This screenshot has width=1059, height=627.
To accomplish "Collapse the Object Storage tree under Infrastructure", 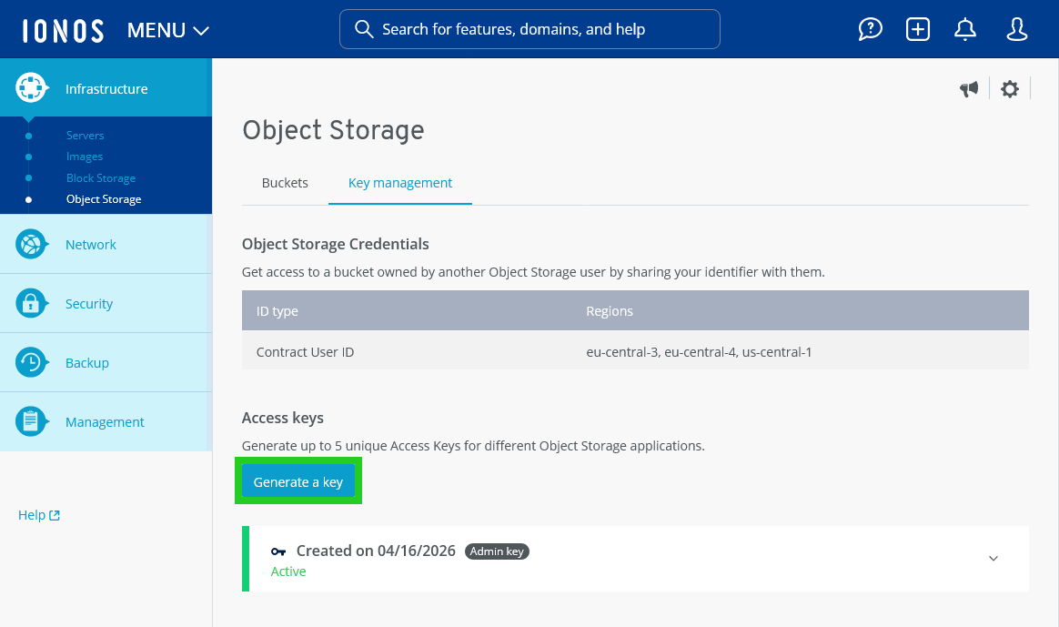I will [103, 198].
